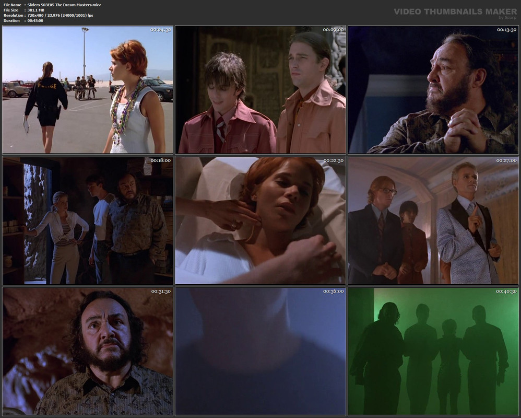Click the 'Duration' label
The height and width of the screenshot is (418, 521).
[11, 20]
